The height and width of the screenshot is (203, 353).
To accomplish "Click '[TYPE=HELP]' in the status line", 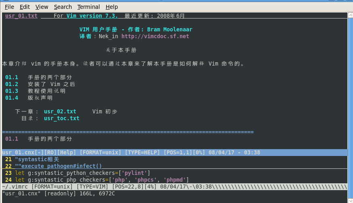I will coord(142,152).
